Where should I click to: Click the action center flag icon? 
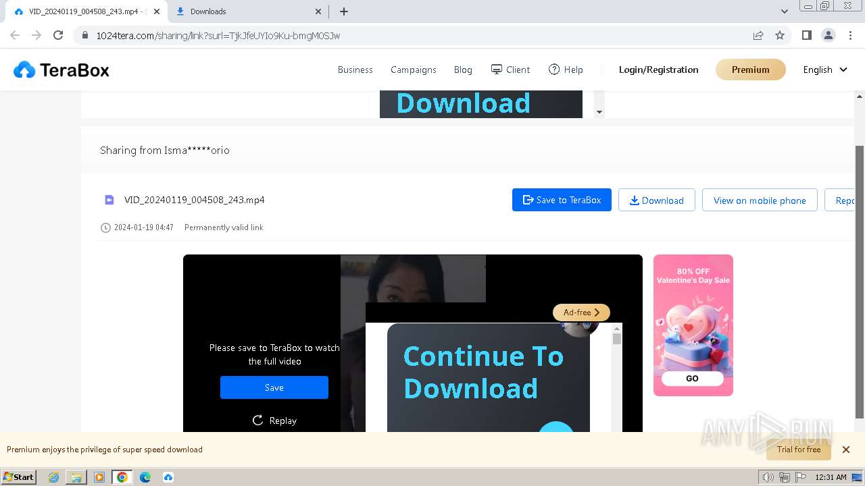pyautogui.click(x=800, y=477)
